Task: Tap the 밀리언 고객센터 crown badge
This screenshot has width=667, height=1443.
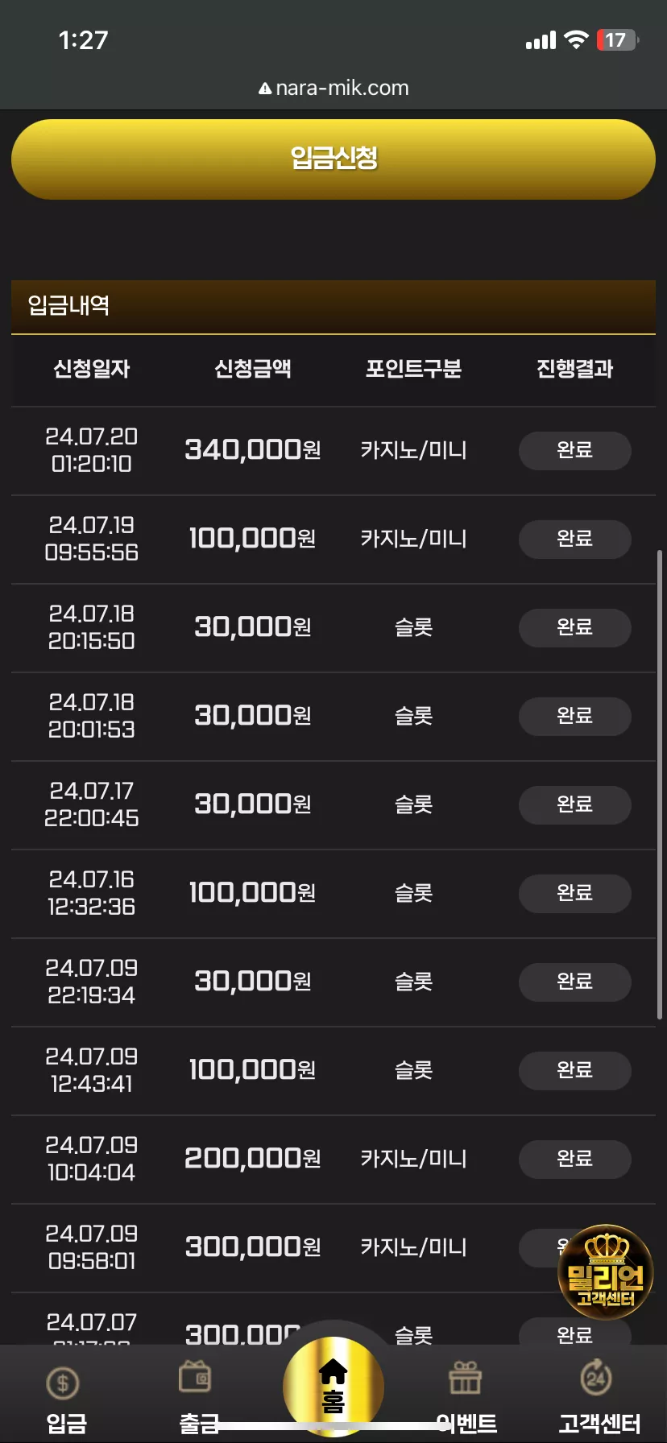Action: [x=606, y=1271]
